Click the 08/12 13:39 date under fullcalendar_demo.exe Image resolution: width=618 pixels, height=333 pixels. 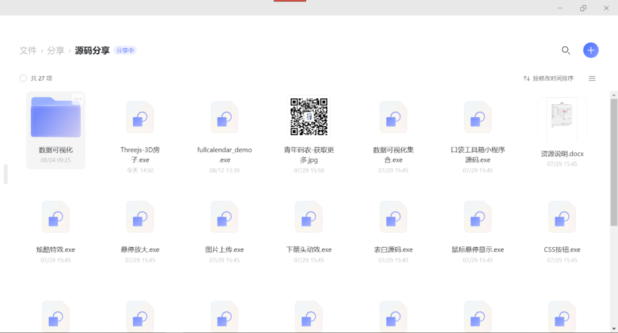coord(224,171)
